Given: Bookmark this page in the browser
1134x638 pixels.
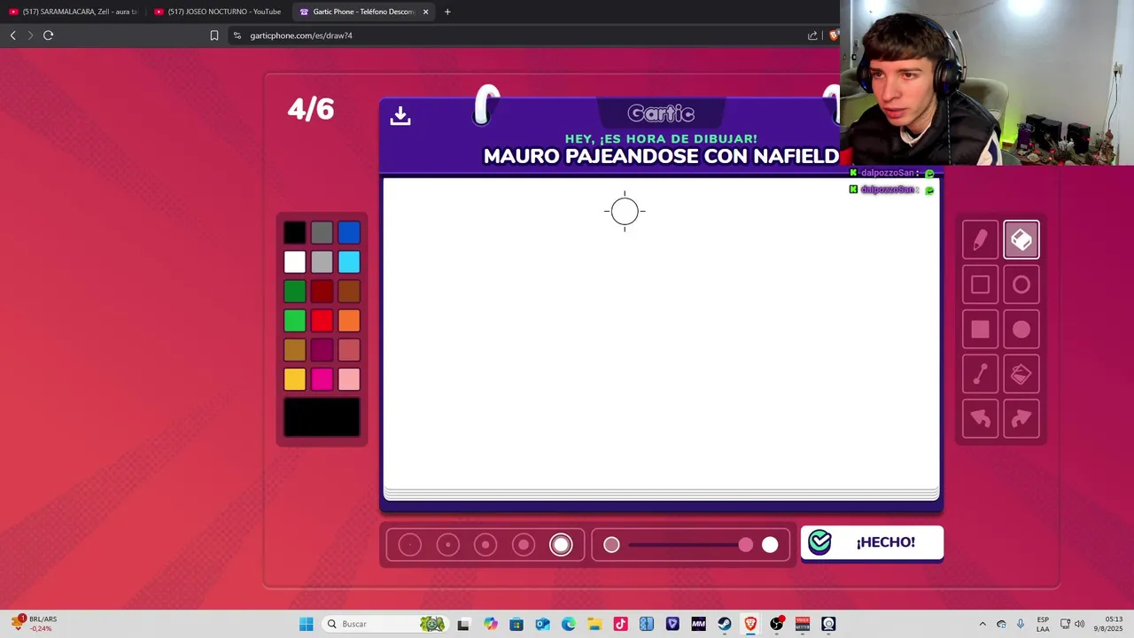Looking at the screenshot, I should (x=214, y=35).
